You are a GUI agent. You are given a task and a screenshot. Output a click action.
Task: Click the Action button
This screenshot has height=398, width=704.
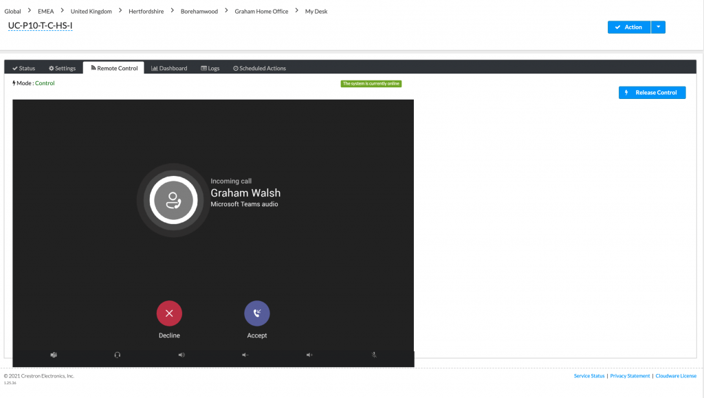coord(629,27)
